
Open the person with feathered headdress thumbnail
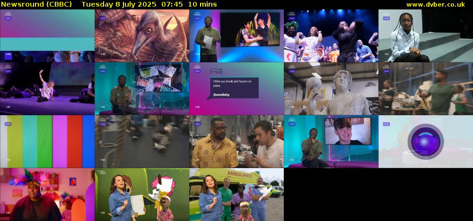tap(47, 195)
